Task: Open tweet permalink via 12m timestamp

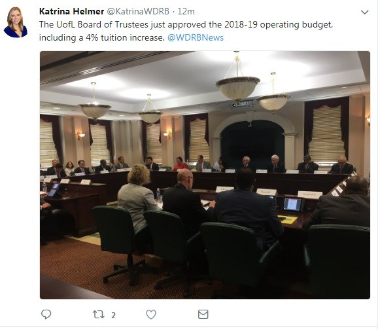Action: [186, 11]
